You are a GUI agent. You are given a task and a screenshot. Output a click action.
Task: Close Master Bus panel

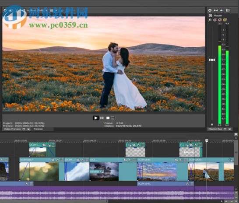point(229,129)
